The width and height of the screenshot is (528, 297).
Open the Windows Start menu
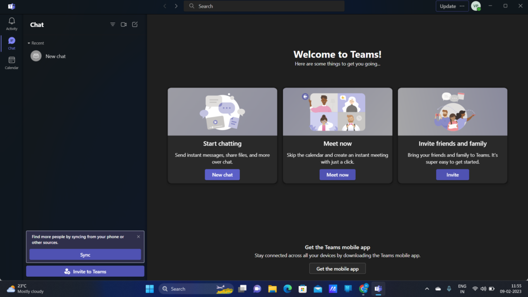pos(150,289)
